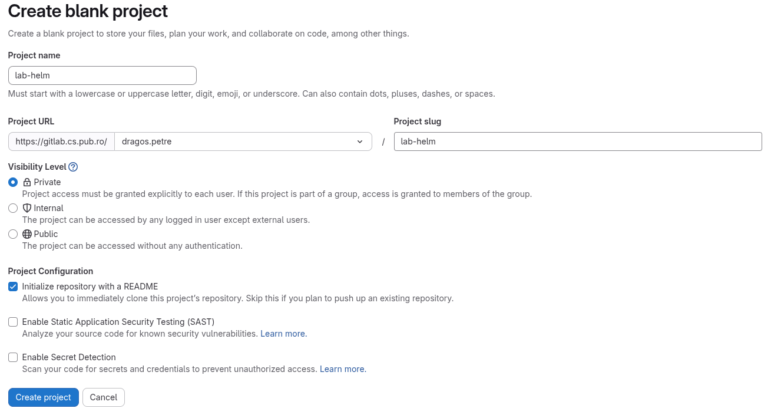
Task: Open the Learn more link for Secret Detection
Action: (x=342, y=369)
